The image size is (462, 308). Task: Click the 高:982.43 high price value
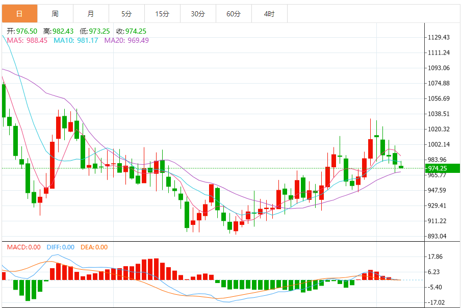[58, 31]
